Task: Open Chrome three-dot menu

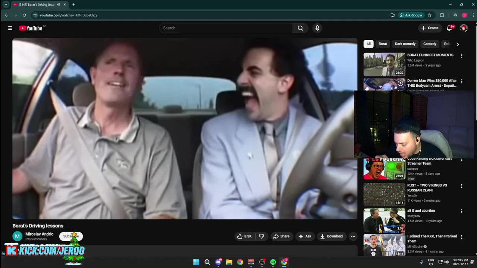Action: [x=473, y=15]
